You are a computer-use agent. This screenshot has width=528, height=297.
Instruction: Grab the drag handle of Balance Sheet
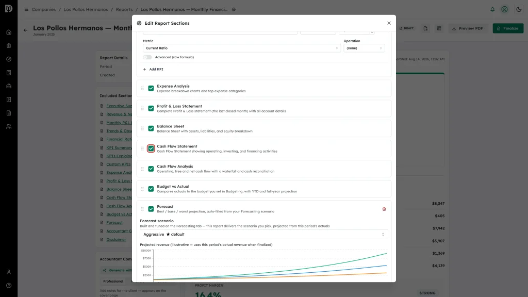pos(142,128)
